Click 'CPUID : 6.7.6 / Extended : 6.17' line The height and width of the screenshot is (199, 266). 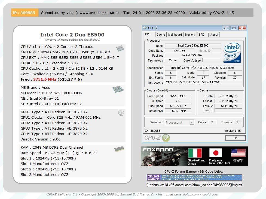click(x=50, y=63)
